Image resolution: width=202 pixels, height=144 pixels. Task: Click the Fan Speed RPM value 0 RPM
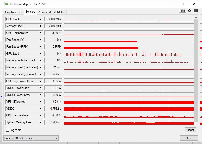pos(53,47)
